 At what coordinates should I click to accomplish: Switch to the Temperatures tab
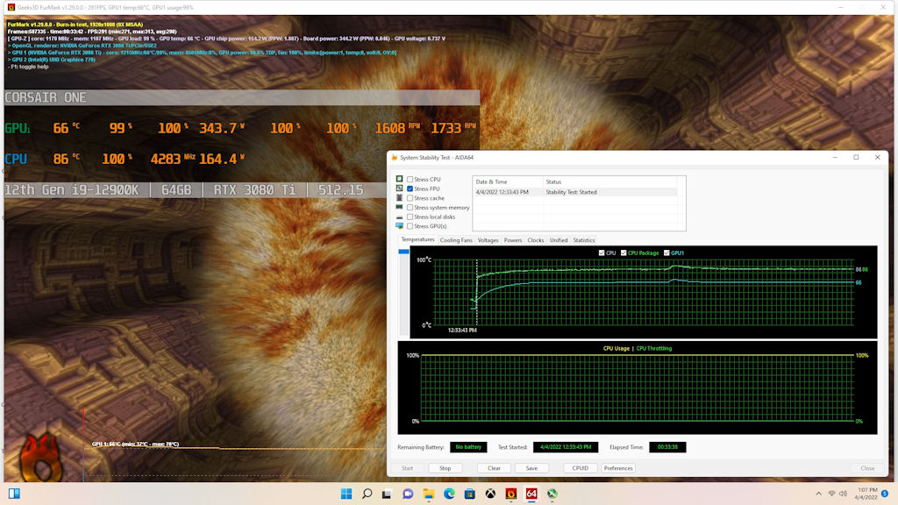click(417, 240)
